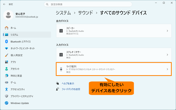Expand the マイク配列 row chevron

click(x=167, y=69)
